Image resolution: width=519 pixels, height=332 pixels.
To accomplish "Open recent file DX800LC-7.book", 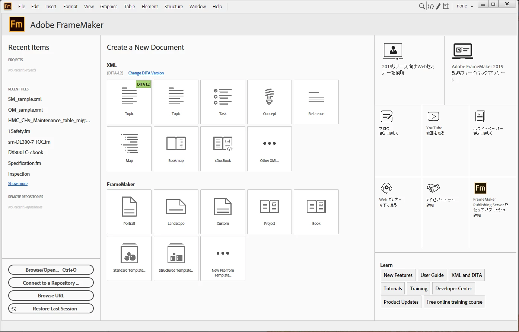I will (x=26, y=152).
